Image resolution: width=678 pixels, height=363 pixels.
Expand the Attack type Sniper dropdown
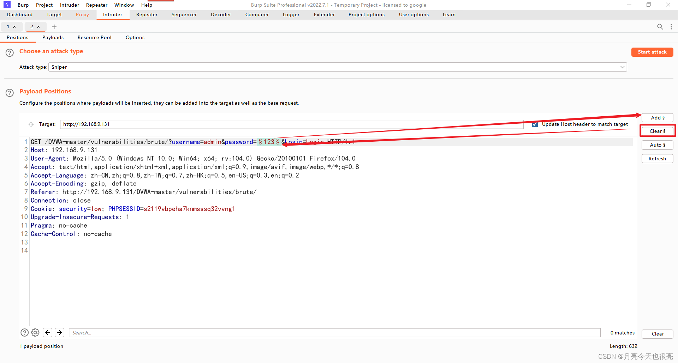click(x=338, y=67)
